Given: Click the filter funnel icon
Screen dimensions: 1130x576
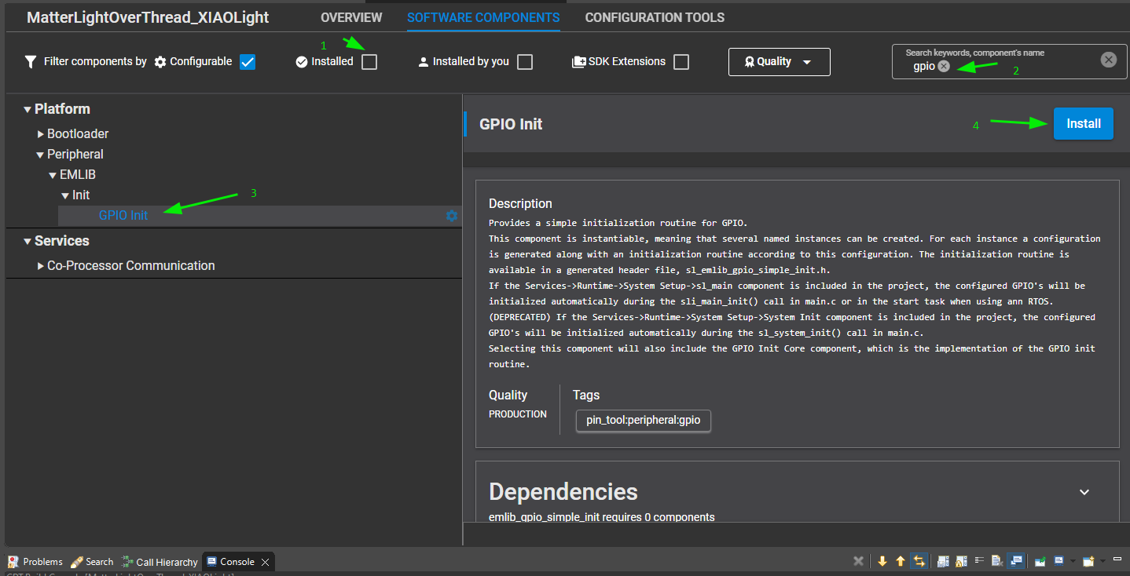Looking at the screenshot, I should tap(31, 61).
